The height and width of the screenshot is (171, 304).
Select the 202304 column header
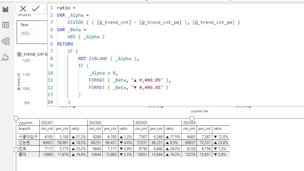[189, 123]
